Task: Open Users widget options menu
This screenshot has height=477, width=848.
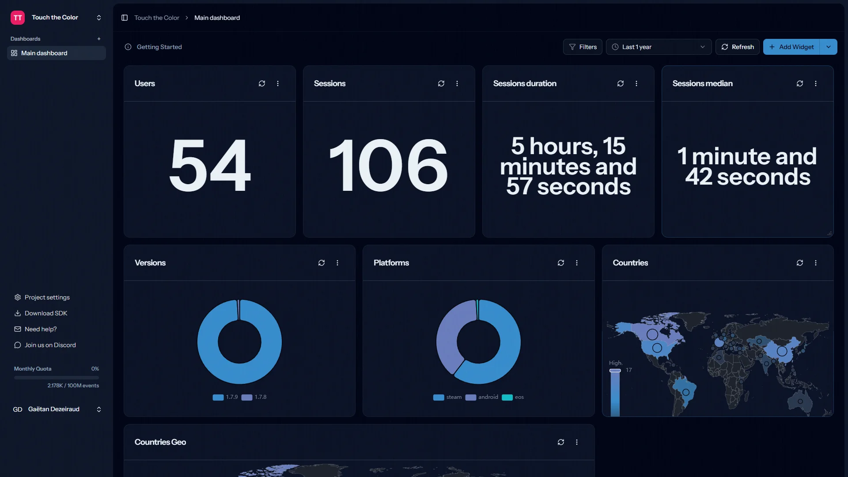Action: click(278, 83)
